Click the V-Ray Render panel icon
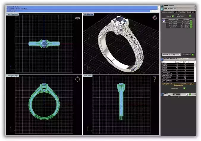The image size is (201, 141). pos(162,6)
